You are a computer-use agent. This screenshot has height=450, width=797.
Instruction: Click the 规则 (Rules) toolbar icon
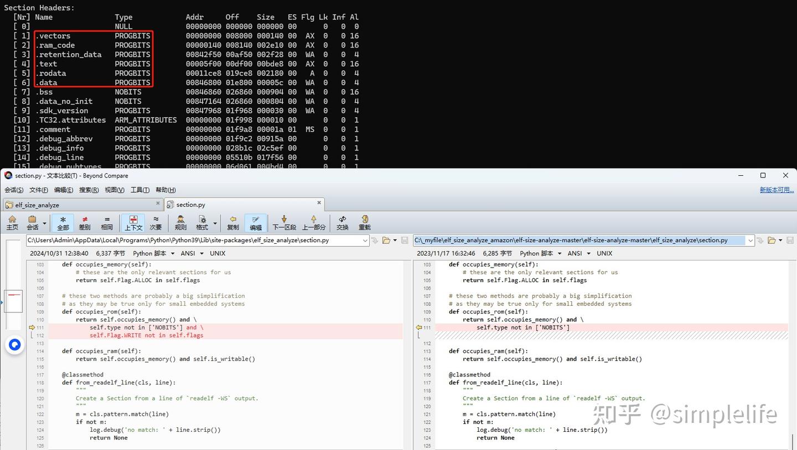[180, 222]
